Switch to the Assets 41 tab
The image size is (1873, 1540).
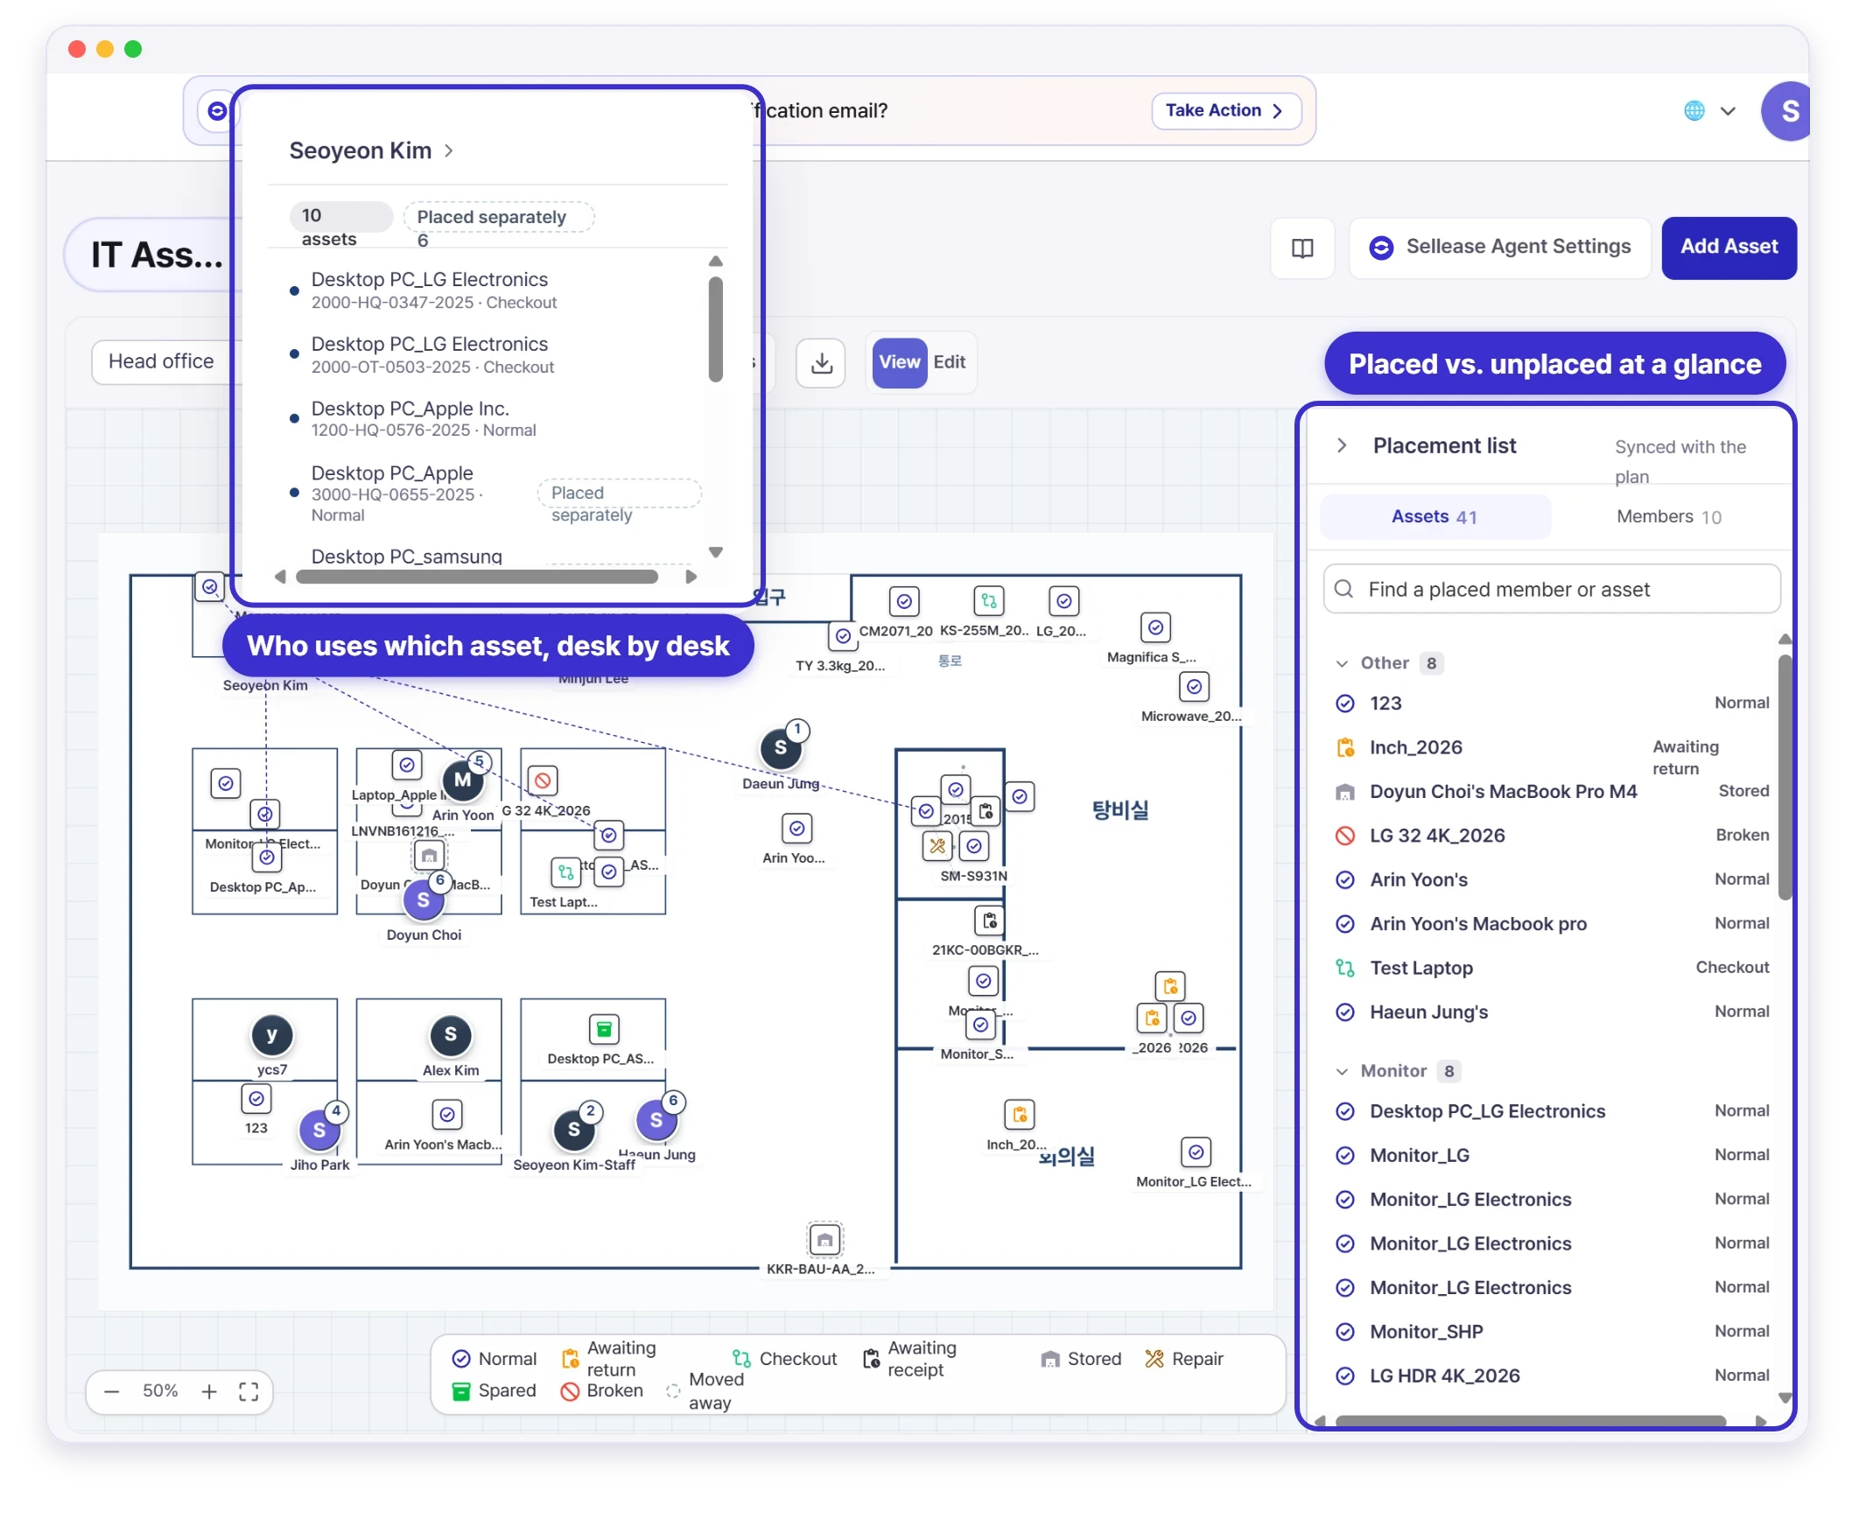[x=1434, y=516]
